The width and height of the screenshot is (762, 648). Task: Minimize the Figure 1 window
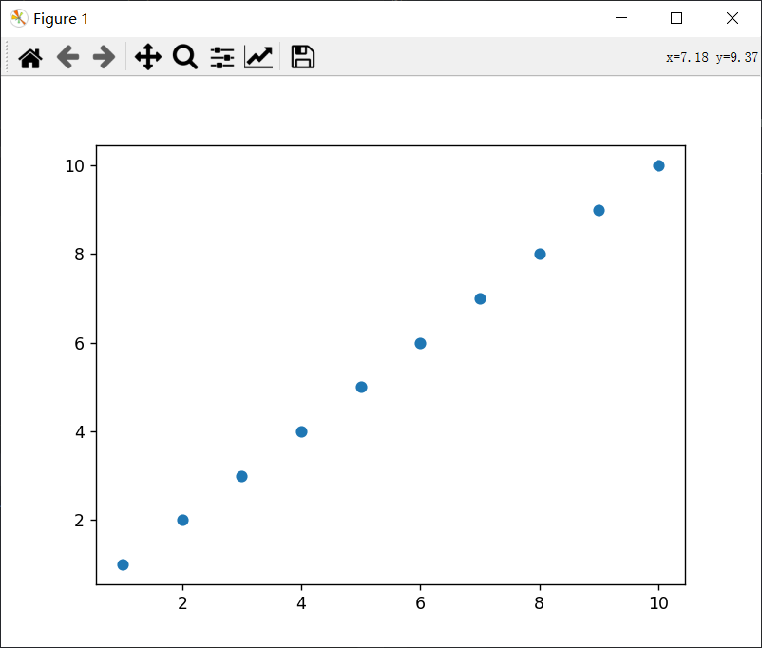pyautogui.click(x=621, y=18)
